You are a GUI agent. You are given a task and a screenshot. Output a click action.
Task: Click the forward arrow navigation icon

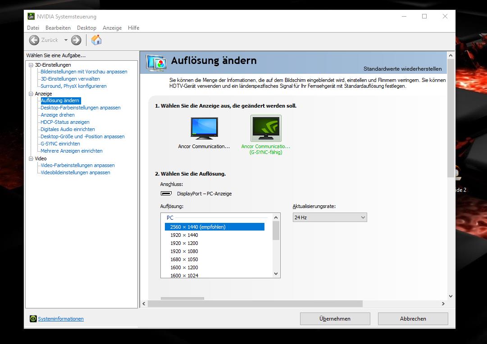point(76,40)
